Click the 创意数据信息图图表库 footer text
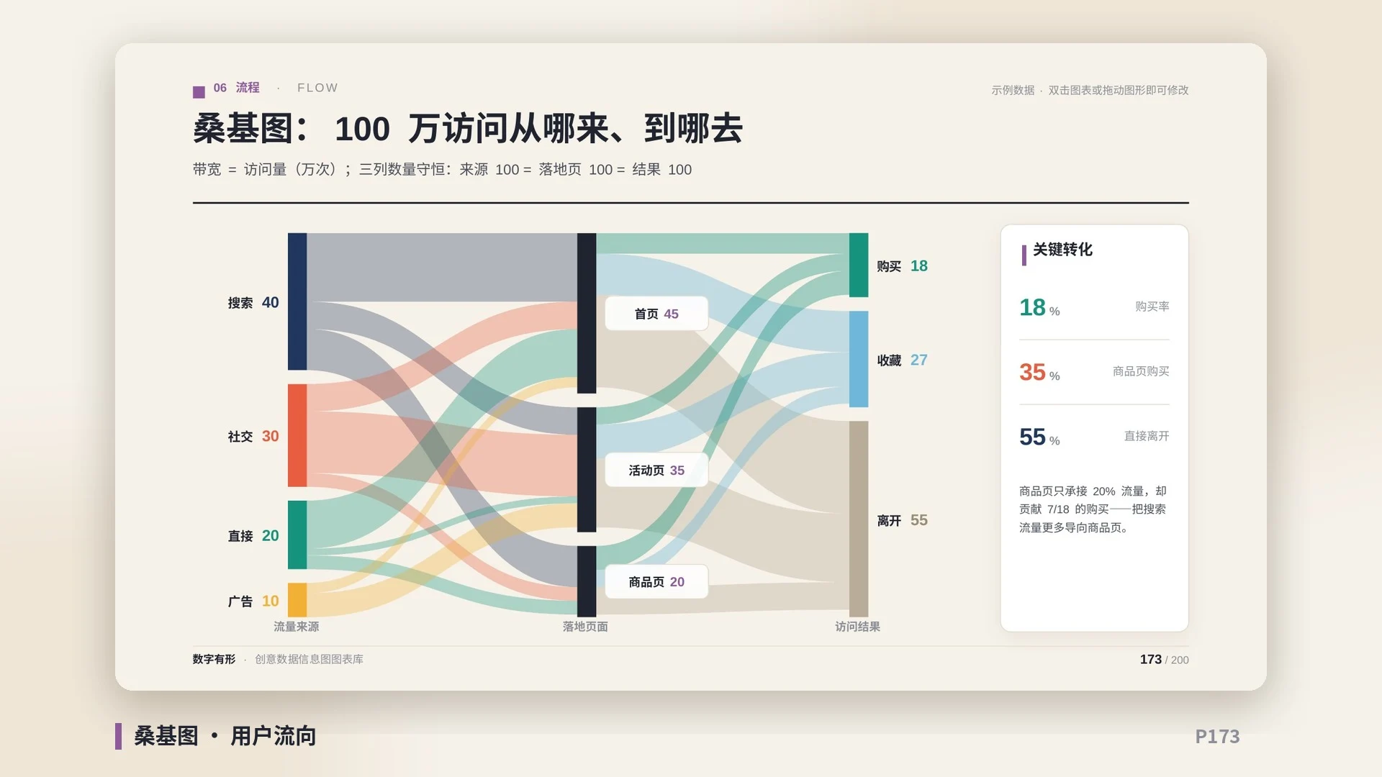 click(x=309, y=659)
